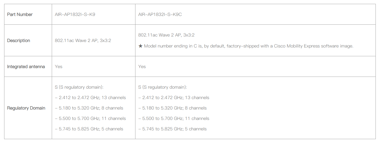Click second column 5.500 to 5.700 GHz line
This screenshot has height=146, width=381.
tap(174, 119)
